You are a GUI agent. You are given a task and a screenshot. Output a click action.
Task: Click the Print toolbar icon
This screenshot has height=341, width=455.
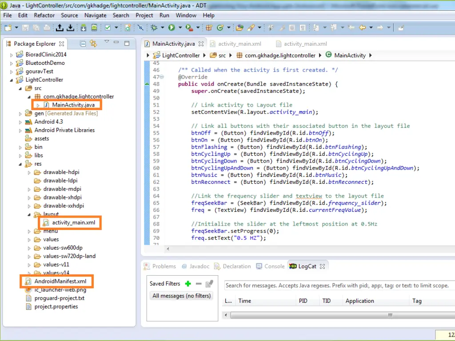[x=47, y=28]
